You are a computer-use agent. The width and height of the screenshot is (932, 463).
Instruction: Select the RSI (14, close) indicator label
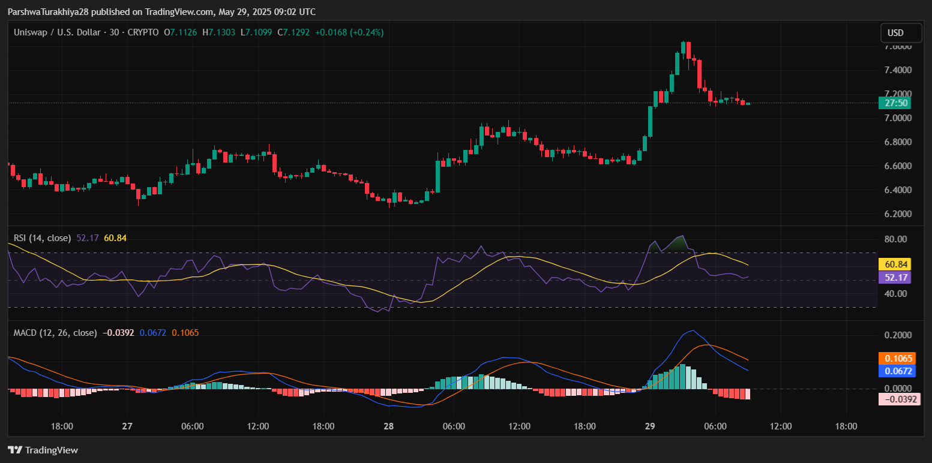(42, 238)
